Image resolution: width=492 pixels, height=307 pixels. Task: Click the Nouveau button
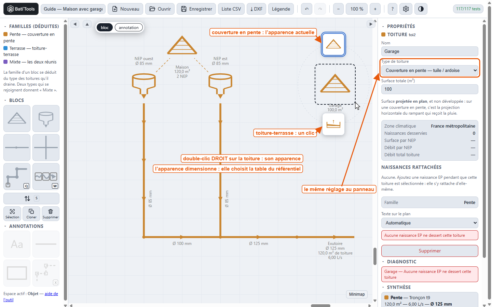coord(126,9)
